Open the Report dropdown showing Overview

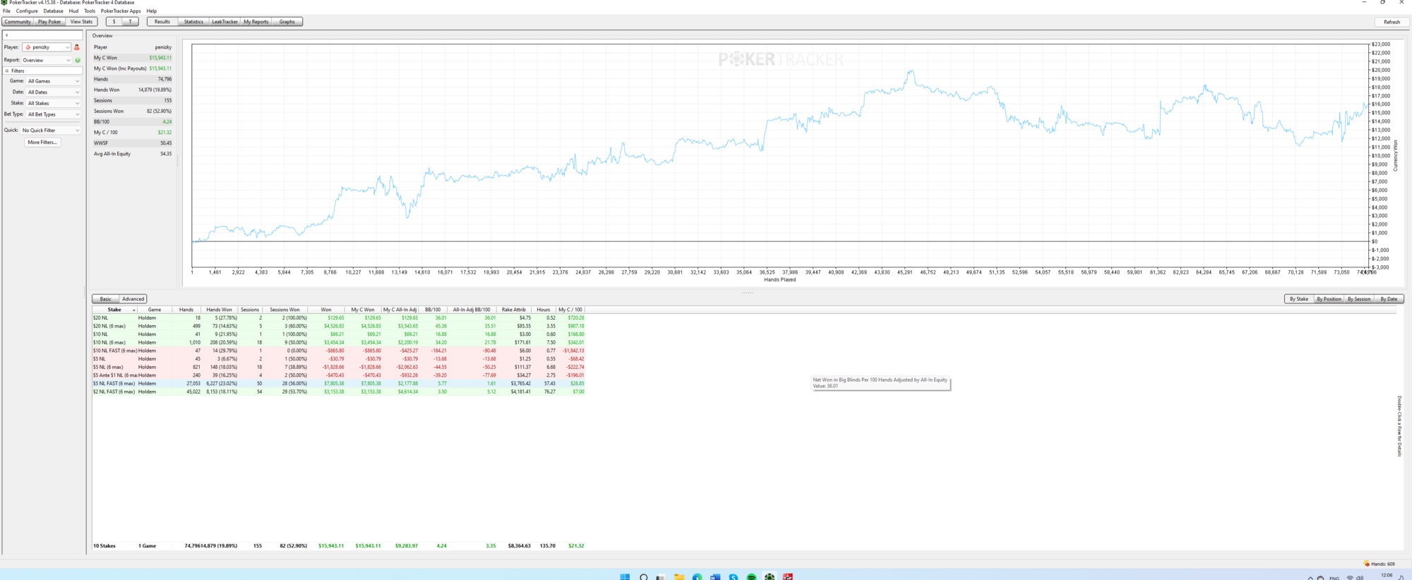[47, 60]
